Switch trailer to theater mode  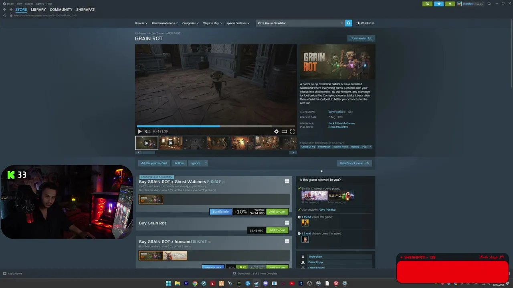(284, 131)
